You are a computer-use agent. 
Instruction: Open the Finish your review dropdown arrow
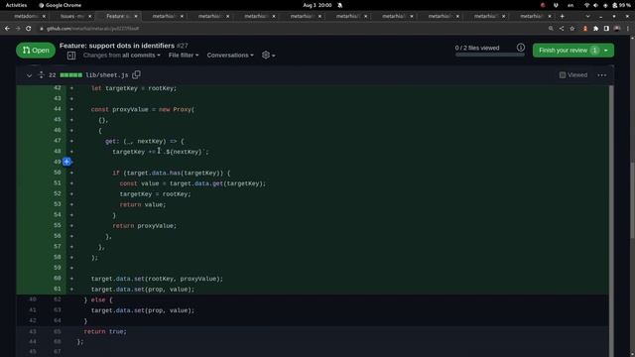(606, 51)
